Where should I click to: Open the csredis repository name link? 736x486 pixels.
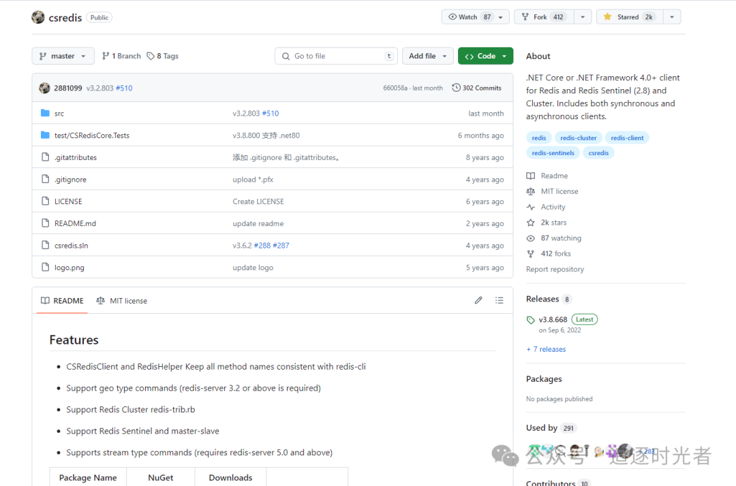coord(65,17)
